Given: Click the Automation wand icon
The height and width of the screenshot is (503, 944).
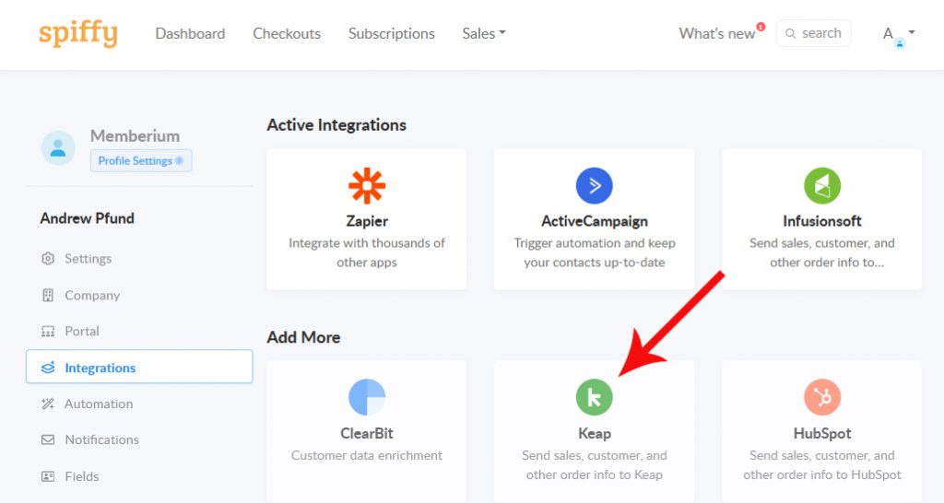Looking at the screenshot, I should tap(48, 404).
